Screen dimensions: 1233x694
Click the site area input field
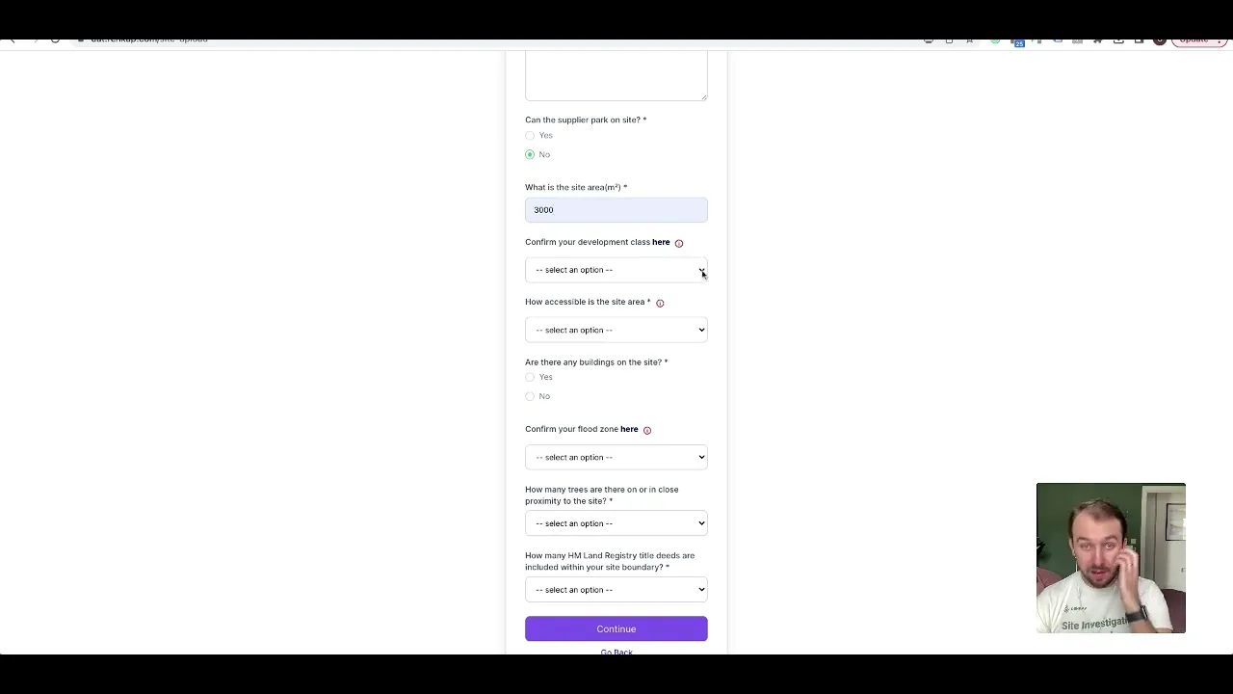[616, 210]
